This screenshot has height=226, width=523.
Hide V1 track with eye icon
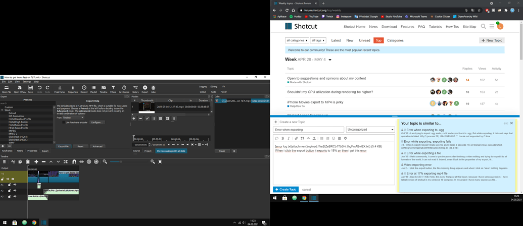pos(13,179)
